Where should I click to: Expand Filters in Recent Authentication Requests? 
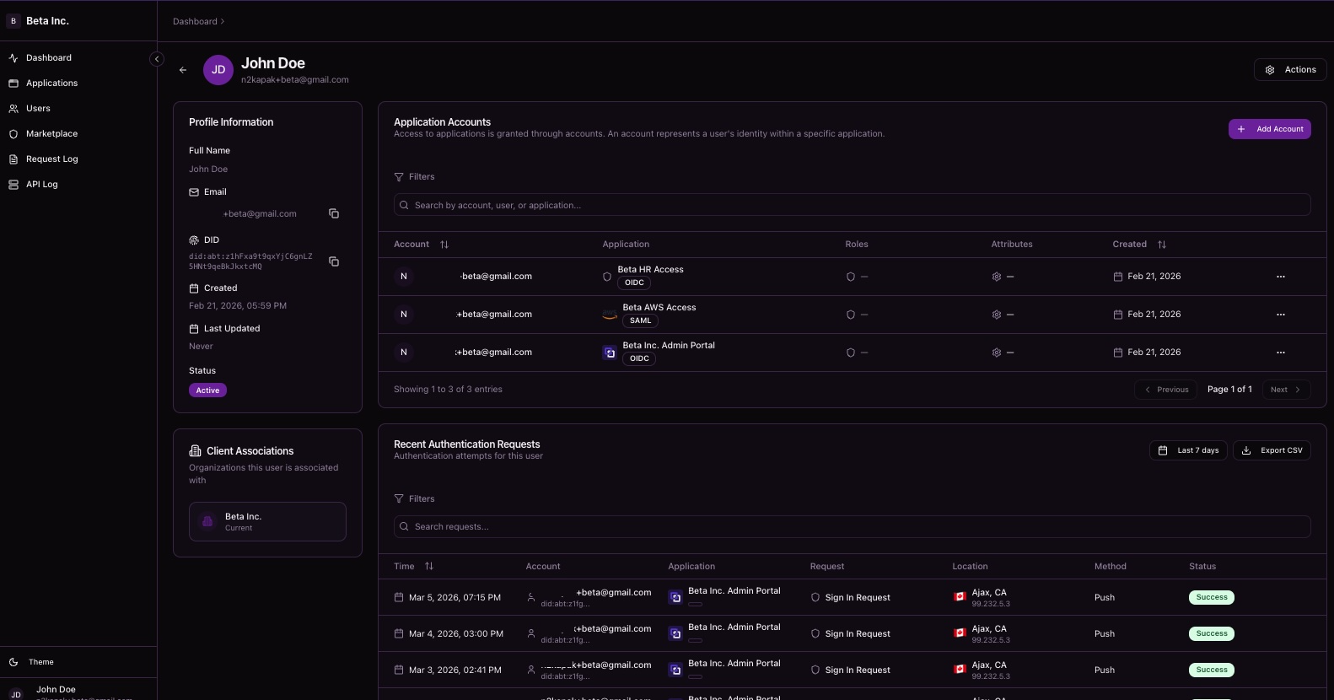pyautogui.click(x=414, y=499)
